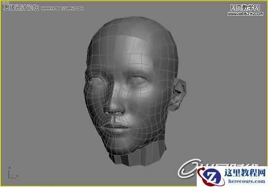Click the XYZ world axis tripod

click(13, 173)
